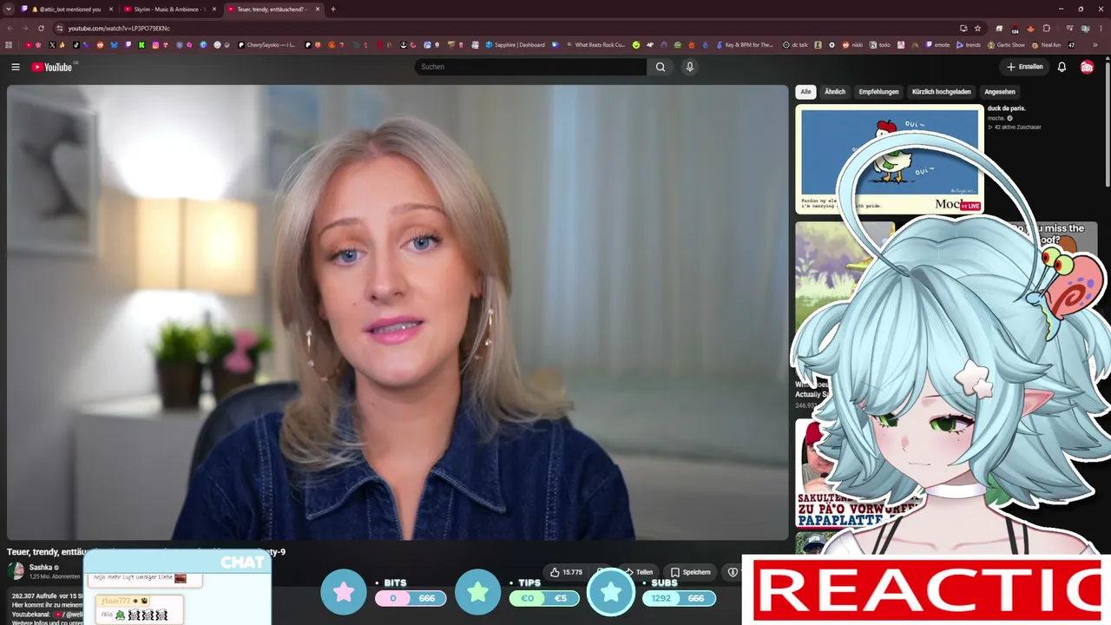This screenshot has height=625, width=1111.
Task: Open the 'CherrySayoko' bookmark
Action: tap(267, 44)
